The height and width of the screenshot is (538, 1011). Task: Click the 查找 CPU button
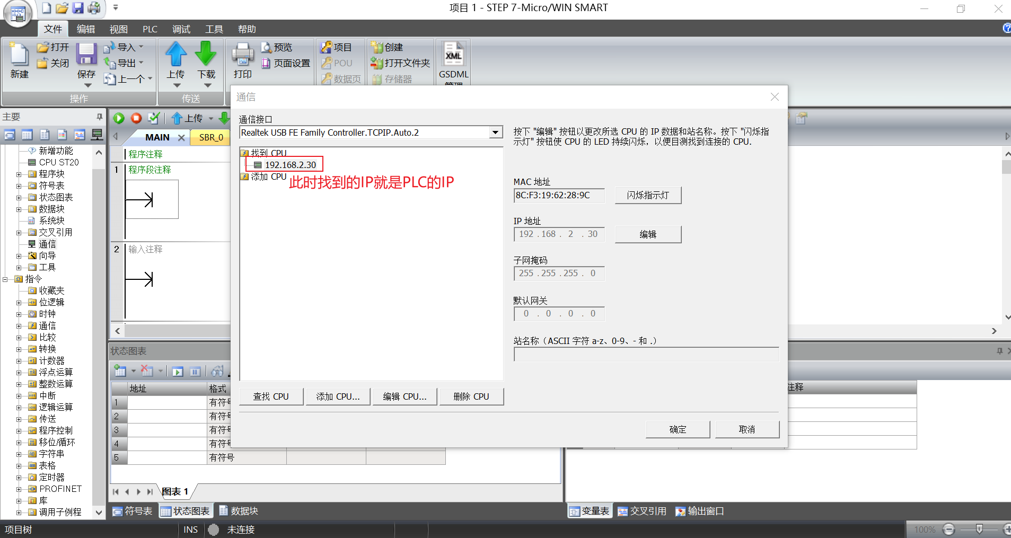[271, 396]
